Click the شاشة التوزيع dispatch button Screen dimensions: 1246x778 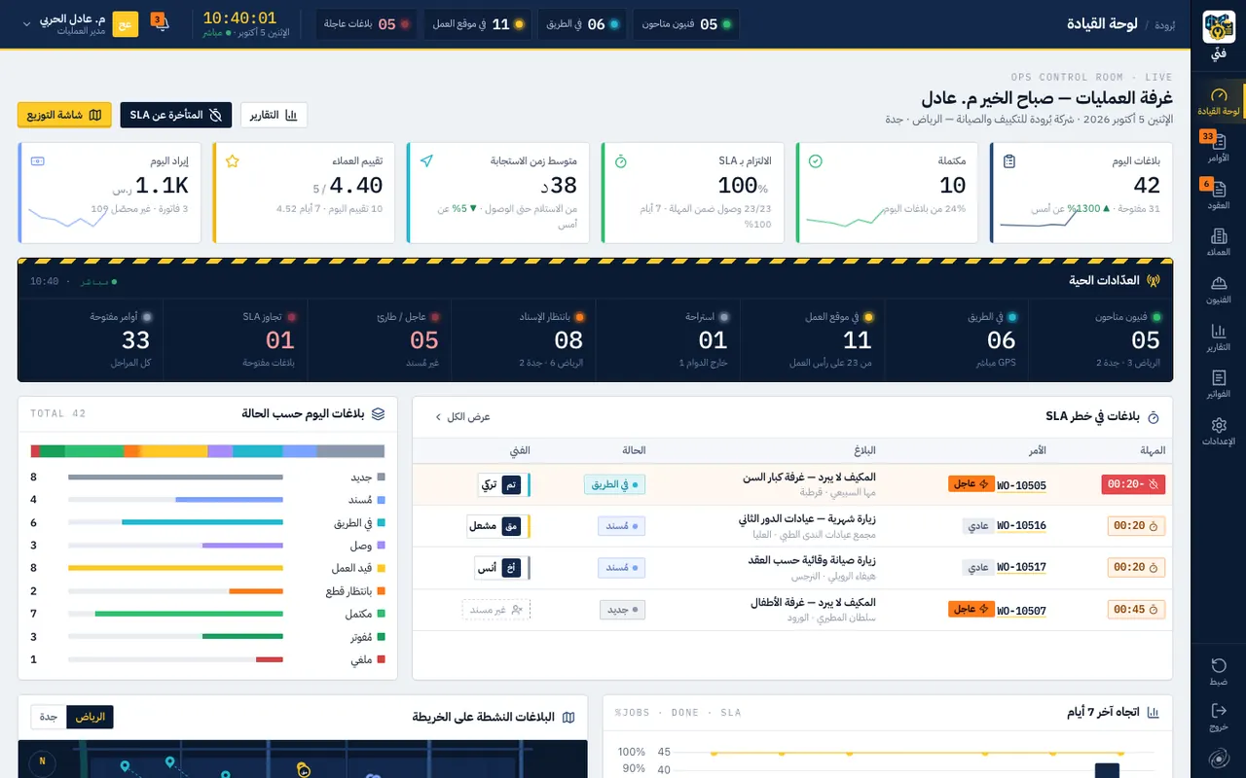(64, 115)
